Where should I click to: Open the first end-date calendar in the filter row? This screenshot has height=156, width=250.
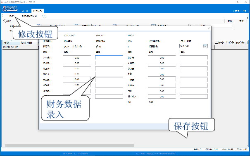[x=76, y=25]
